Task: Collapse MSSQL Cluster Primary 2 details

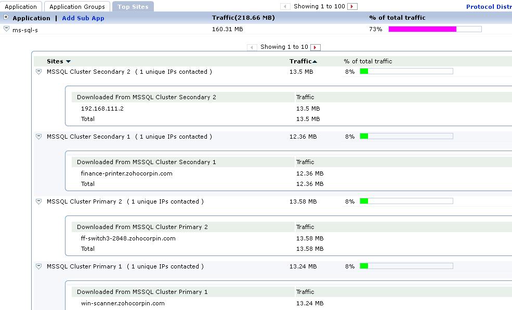Action: pyautogui.click(x=38, y=201)
